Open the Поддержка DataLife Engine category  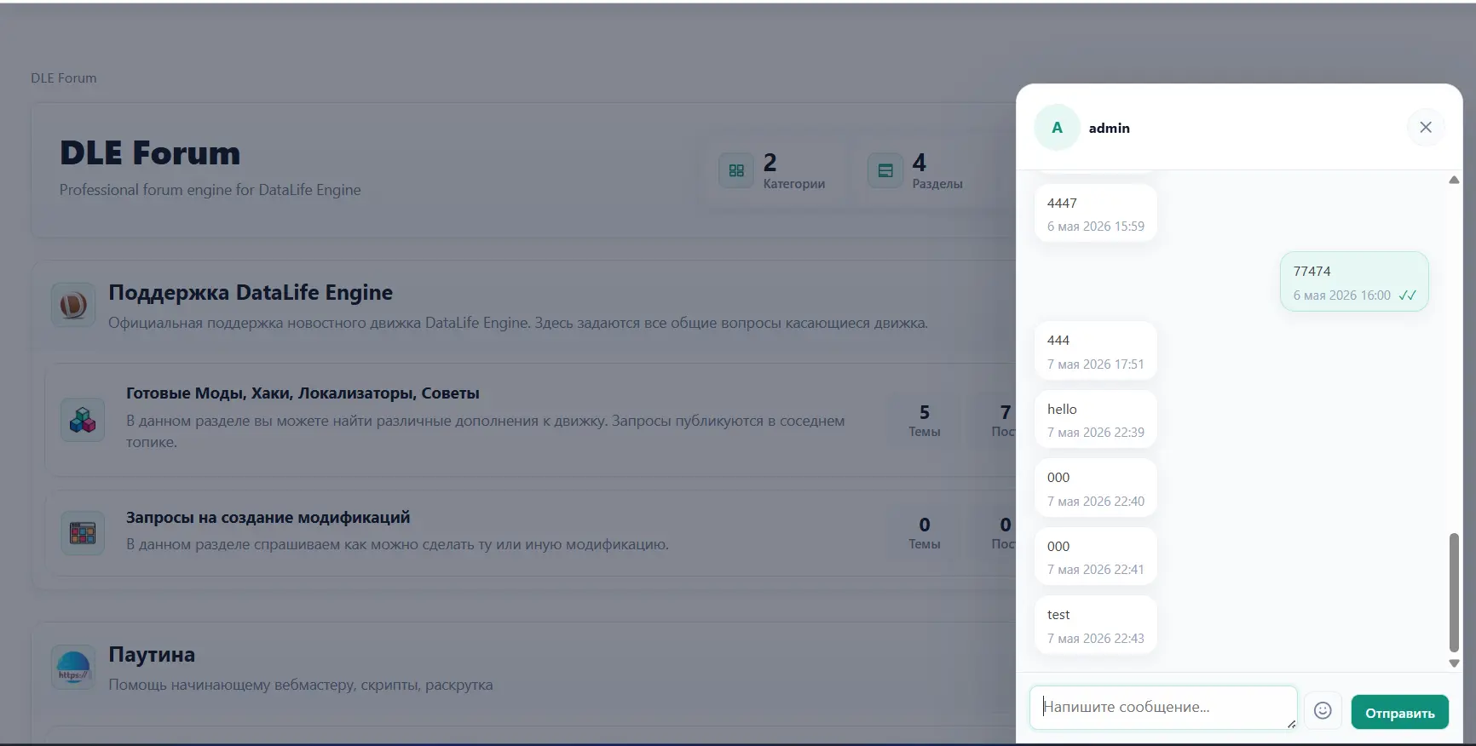pos(251,293)
